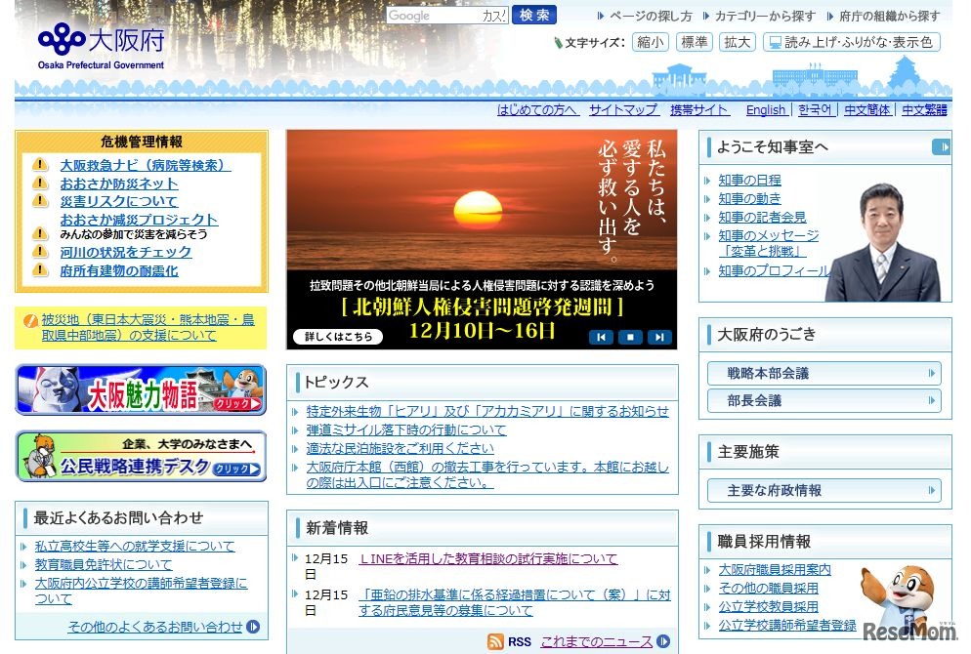Open 大阪府職員採用案内 link
Image resolution: width=971 pixels, height=654 pixels.
click(775, 569)
